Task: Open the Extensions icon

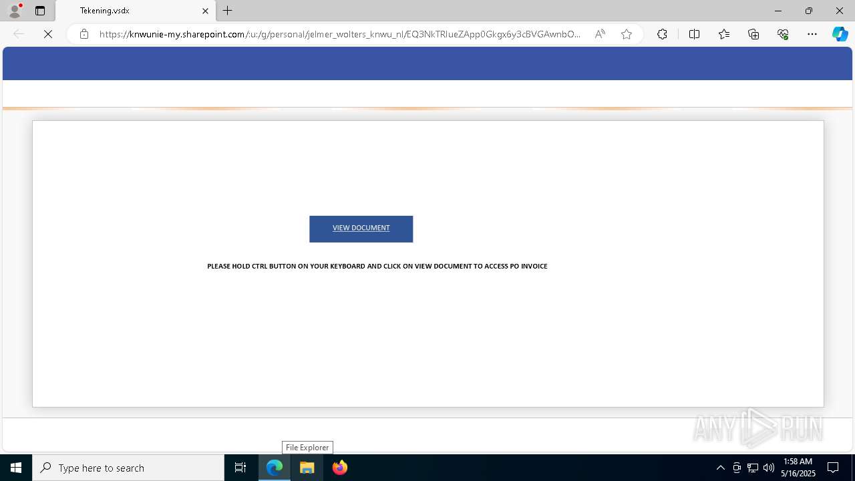Action: (662, 34)
